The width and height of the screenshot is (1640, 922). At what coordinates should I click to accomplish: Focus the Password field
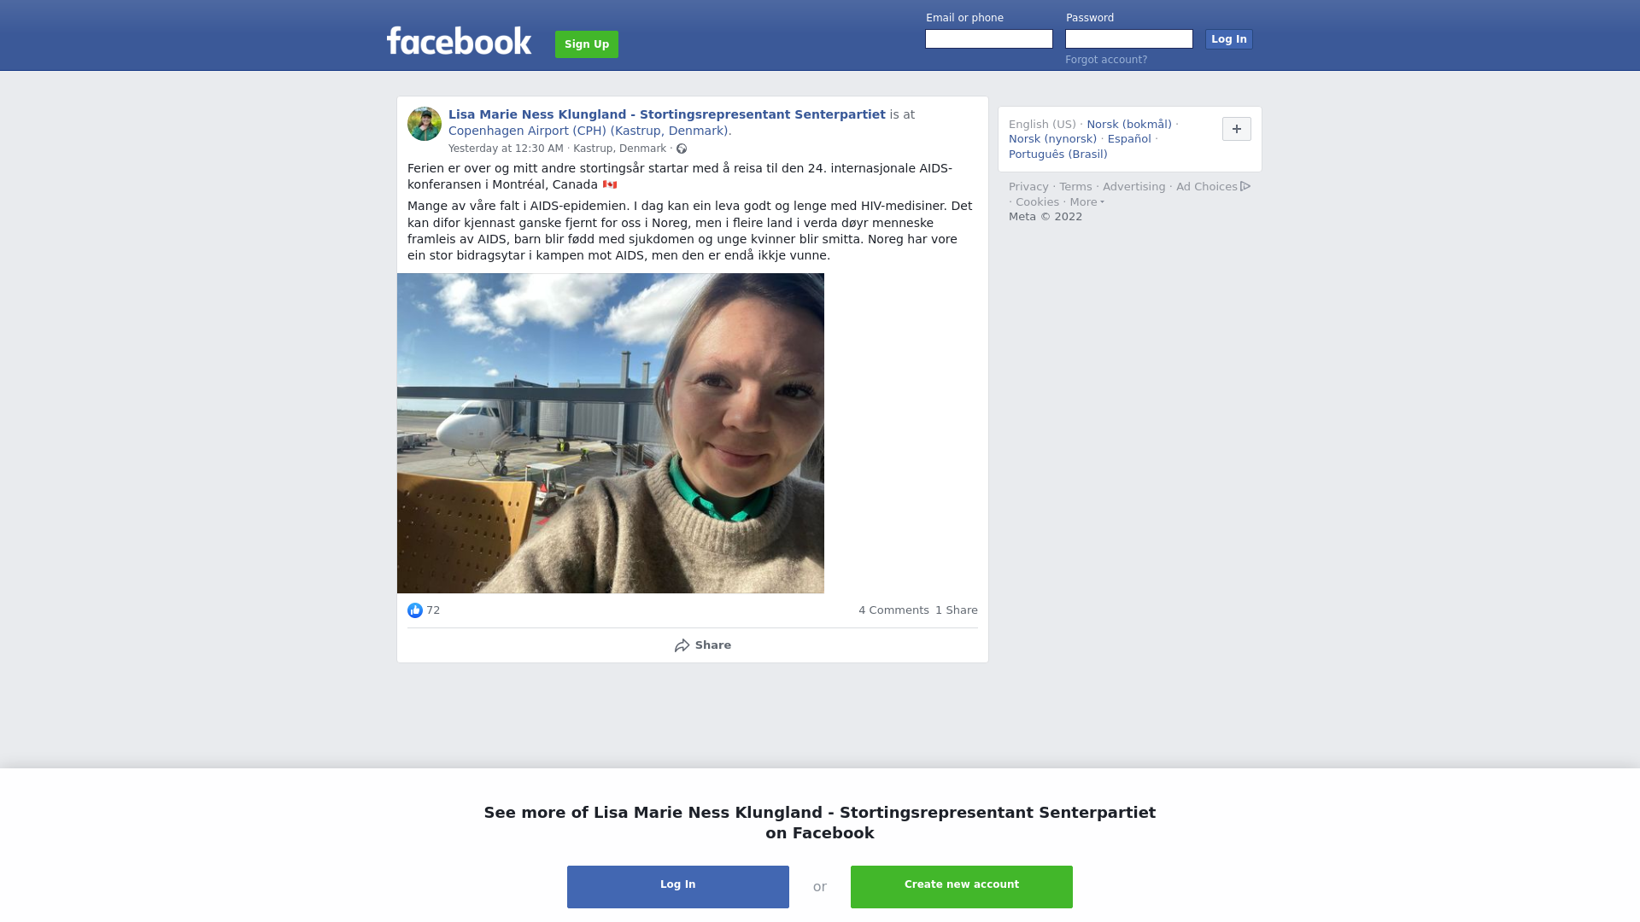[x=1129, y=39]
